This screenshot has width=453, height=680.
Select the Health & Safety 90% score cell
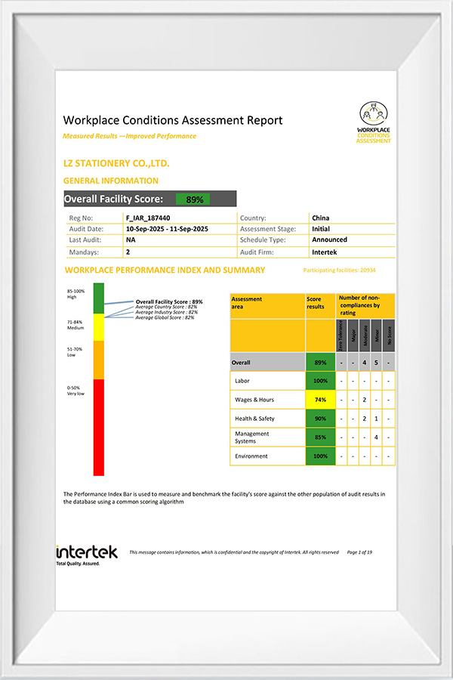320,419
